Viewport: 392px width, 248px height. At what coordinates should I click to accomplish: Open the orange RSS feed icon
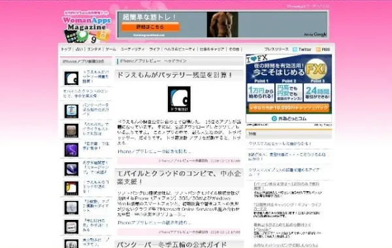318,49
